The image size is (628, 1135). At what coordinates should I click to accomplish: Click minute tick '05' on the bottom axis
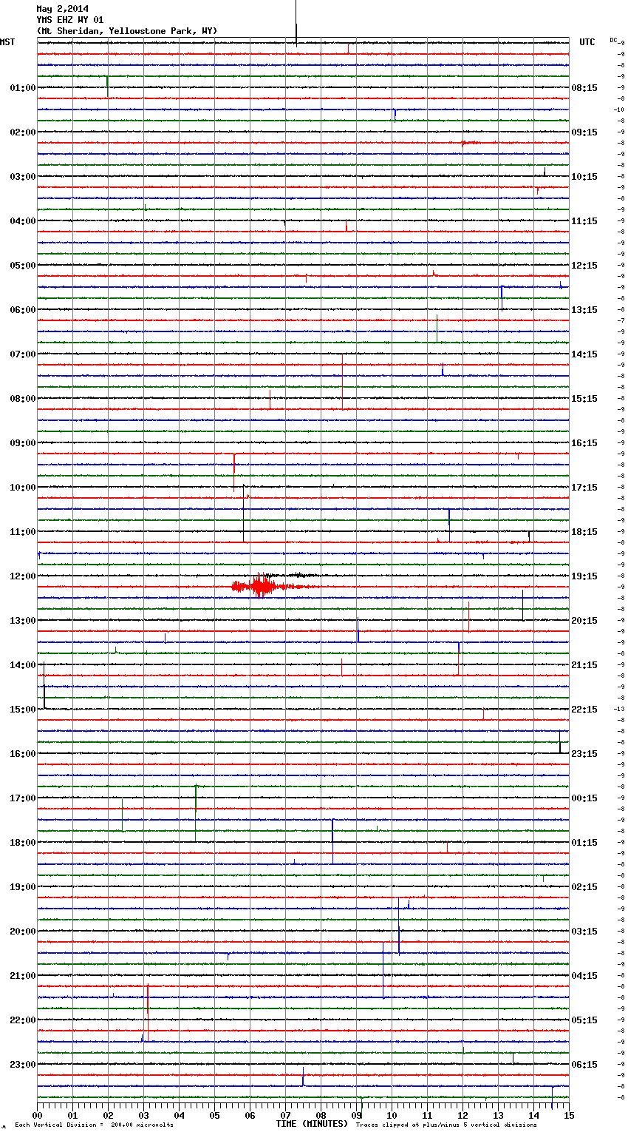pos(215,1115)
